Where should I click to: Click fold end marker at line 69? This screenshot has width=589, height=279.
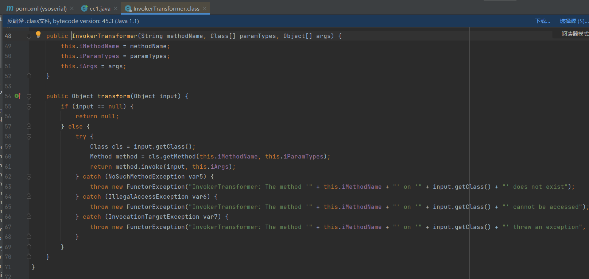tap(29, 247)
